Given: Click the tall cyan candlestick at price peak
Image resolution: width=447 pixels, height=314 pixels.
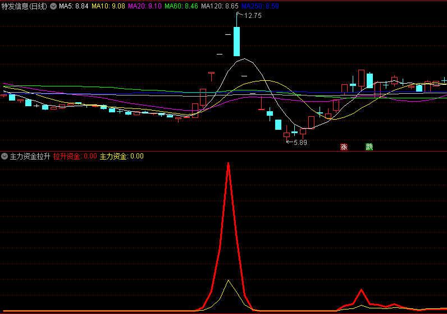Looking at the screenshot, I should point(237,39).
